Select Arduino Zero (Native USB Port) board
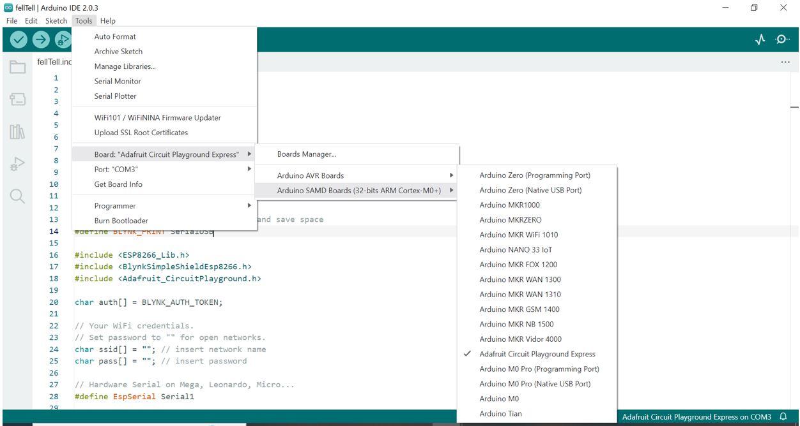Viewport: 800px width, 426px height. click(537, 190)
